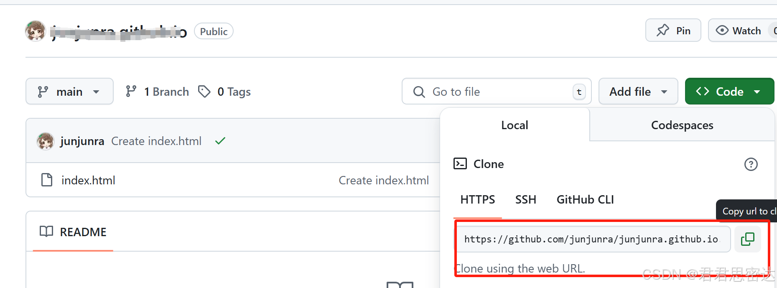777x288 pixels.
Task: Open the main branch dropdown
Action: pyautogui.click(x=69, y=91)
